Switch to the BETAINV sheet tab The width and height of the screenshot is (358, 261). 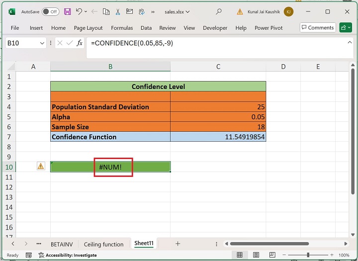pyautogui.click(x=62, y=244)
